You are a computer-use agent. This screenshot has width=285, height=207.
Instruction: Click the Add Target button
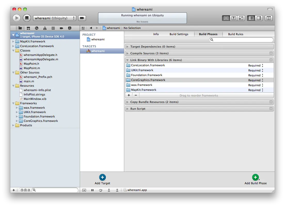pyautogui.click(x=102, y=180)
